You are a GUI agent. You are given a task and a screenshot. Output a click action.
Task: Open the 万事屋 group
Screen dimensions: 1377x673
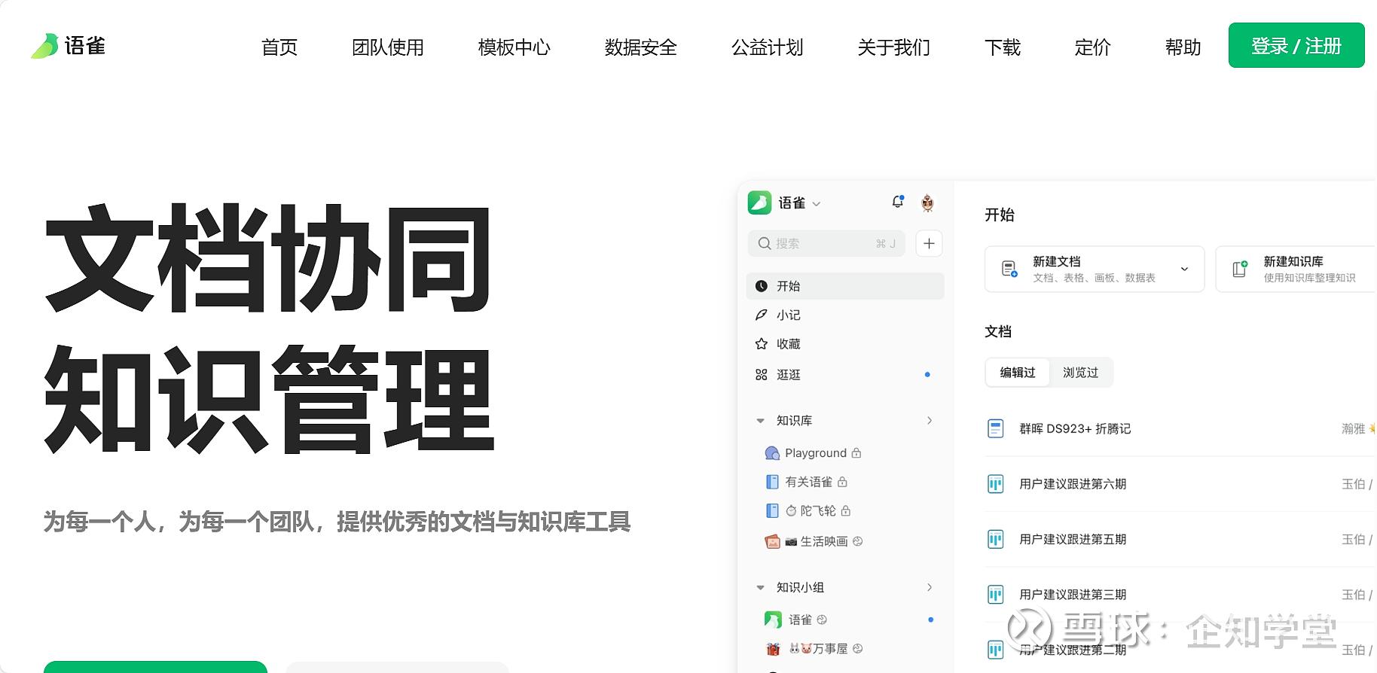point(830,649)
